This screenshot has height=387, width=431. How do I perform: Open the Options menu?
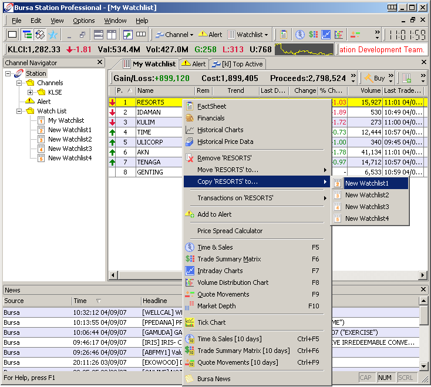(83, 21)
